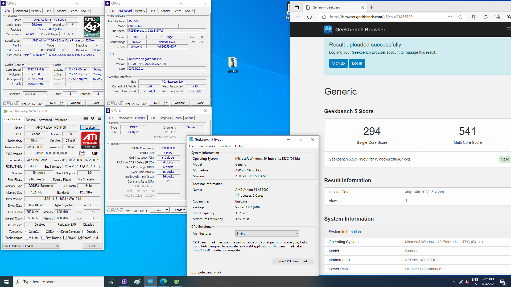Open Microsoft Edge from the taskbar

click(x=163, y=282)
